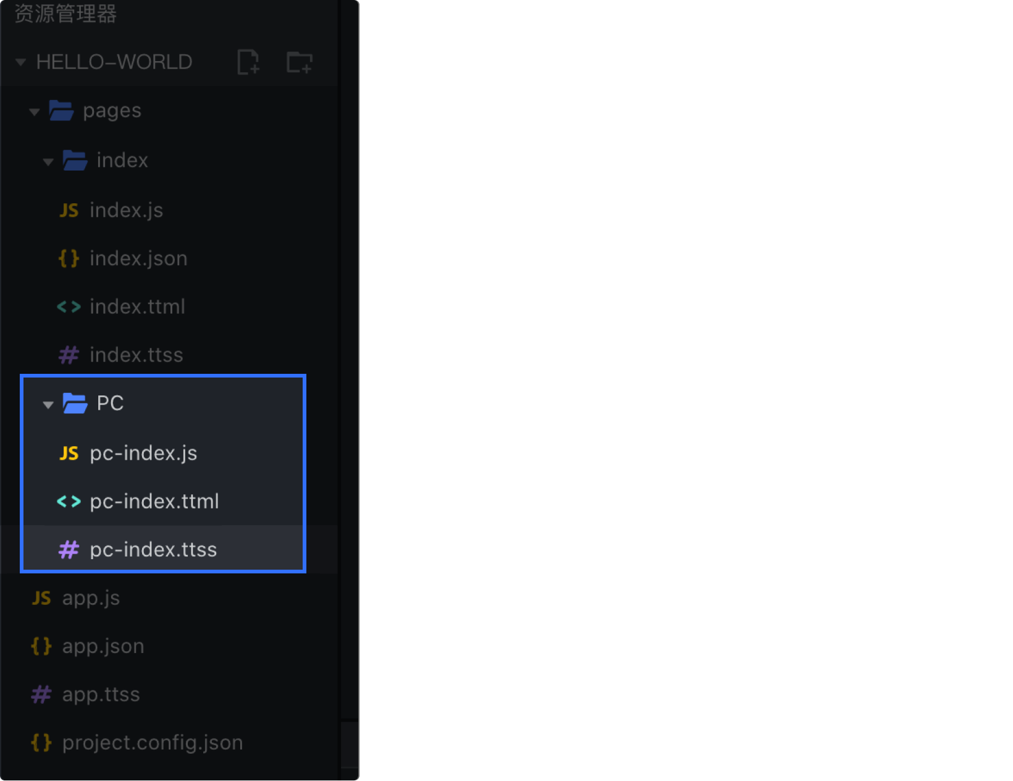Open the pc-index.ttss file
This screenshot has height=781, width=1013.
coord(153,549)
